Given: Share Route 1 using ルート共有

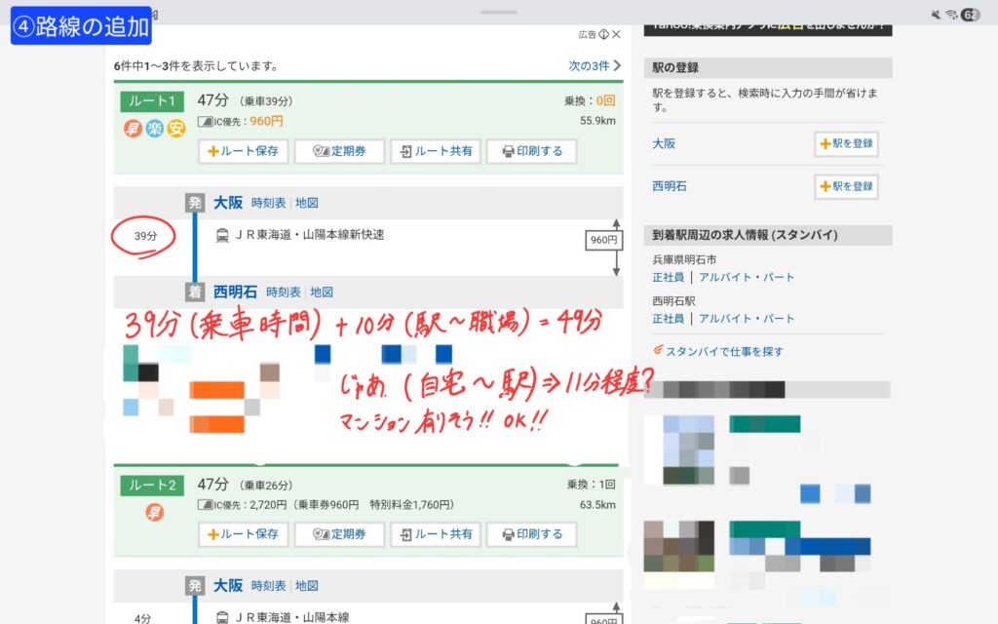Looking at the screenshot, I should [435, 151].
